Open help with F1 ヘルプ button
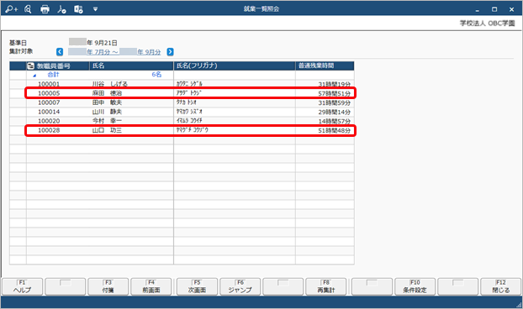The height and width of the screenshot is (309, 523). [23, 286]
